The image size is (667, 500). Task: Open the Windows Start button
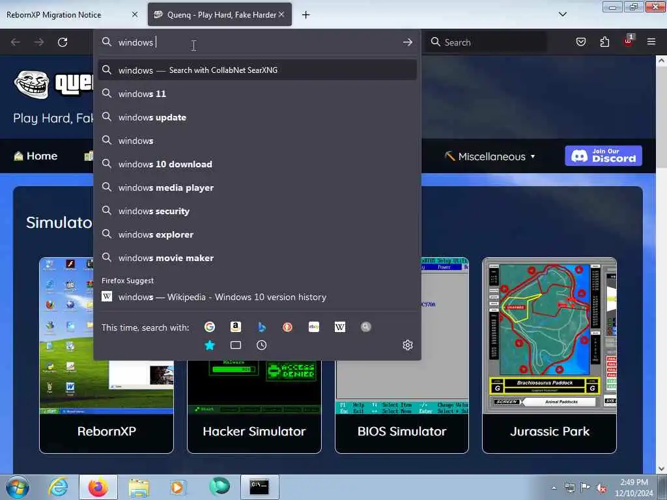tap(18, 487)
